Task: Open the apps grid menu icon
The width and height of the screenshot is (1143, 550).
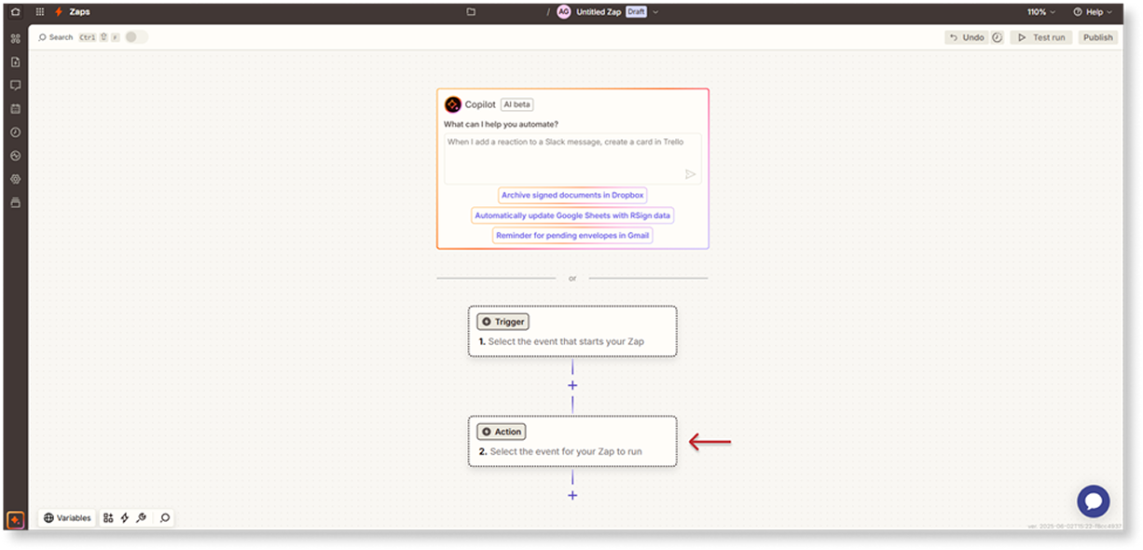Action: (x=39, y=12)
